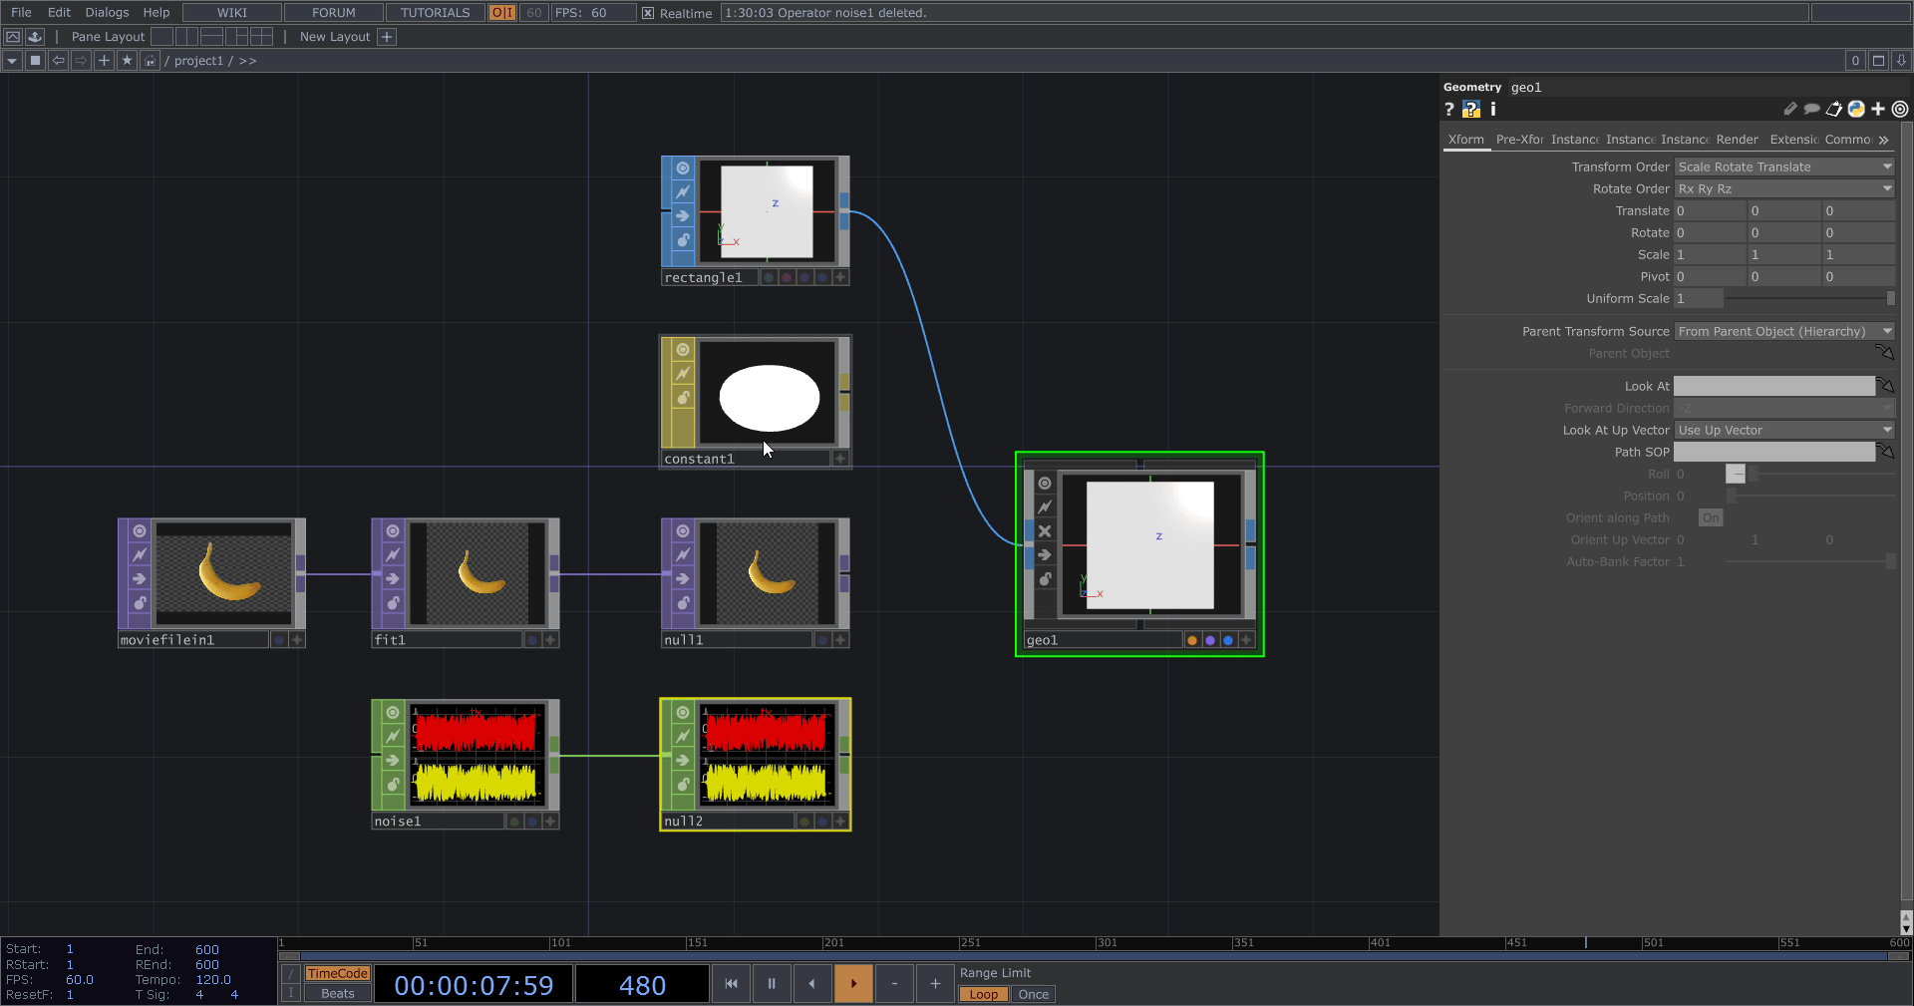Pause timeline playback
Viewport: 1914px width, 1006px height.
pos(772,984)
